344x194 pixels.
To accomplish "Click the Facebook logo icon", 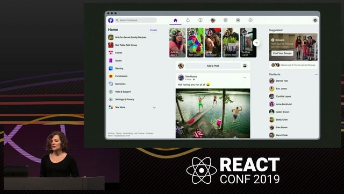I will click(111, 20).
